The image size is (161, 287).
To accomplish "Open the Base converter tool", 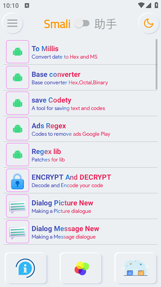I will tap(80, 77).
